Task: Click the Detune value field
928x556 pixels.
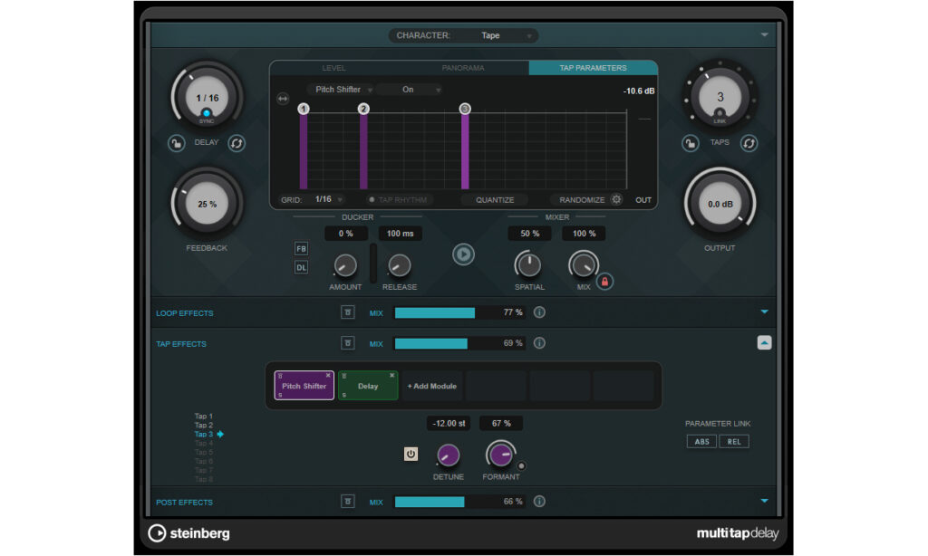Action: [x=449, y=424]
